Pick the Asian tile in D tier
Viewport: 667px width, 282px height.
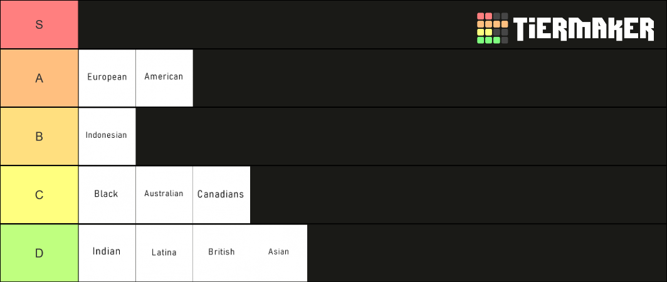278,253
